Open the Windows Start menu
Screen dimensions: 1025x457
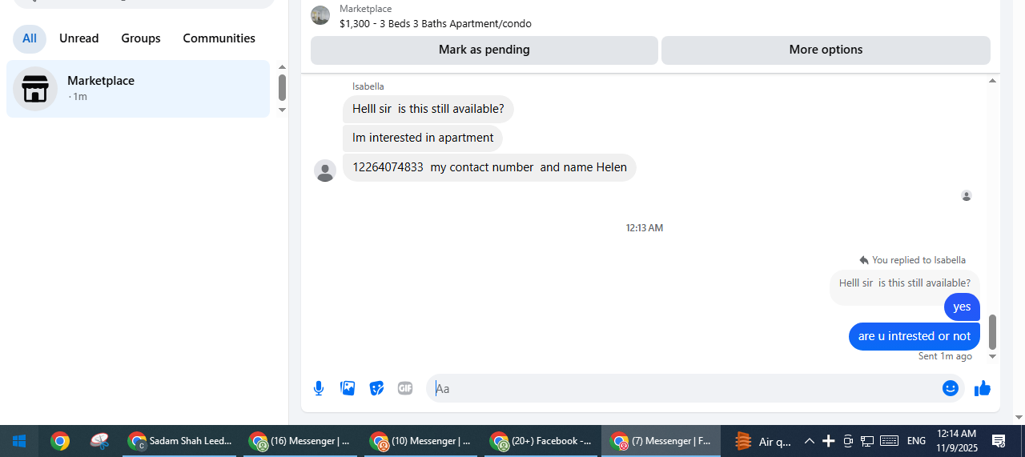pos(19,441)
